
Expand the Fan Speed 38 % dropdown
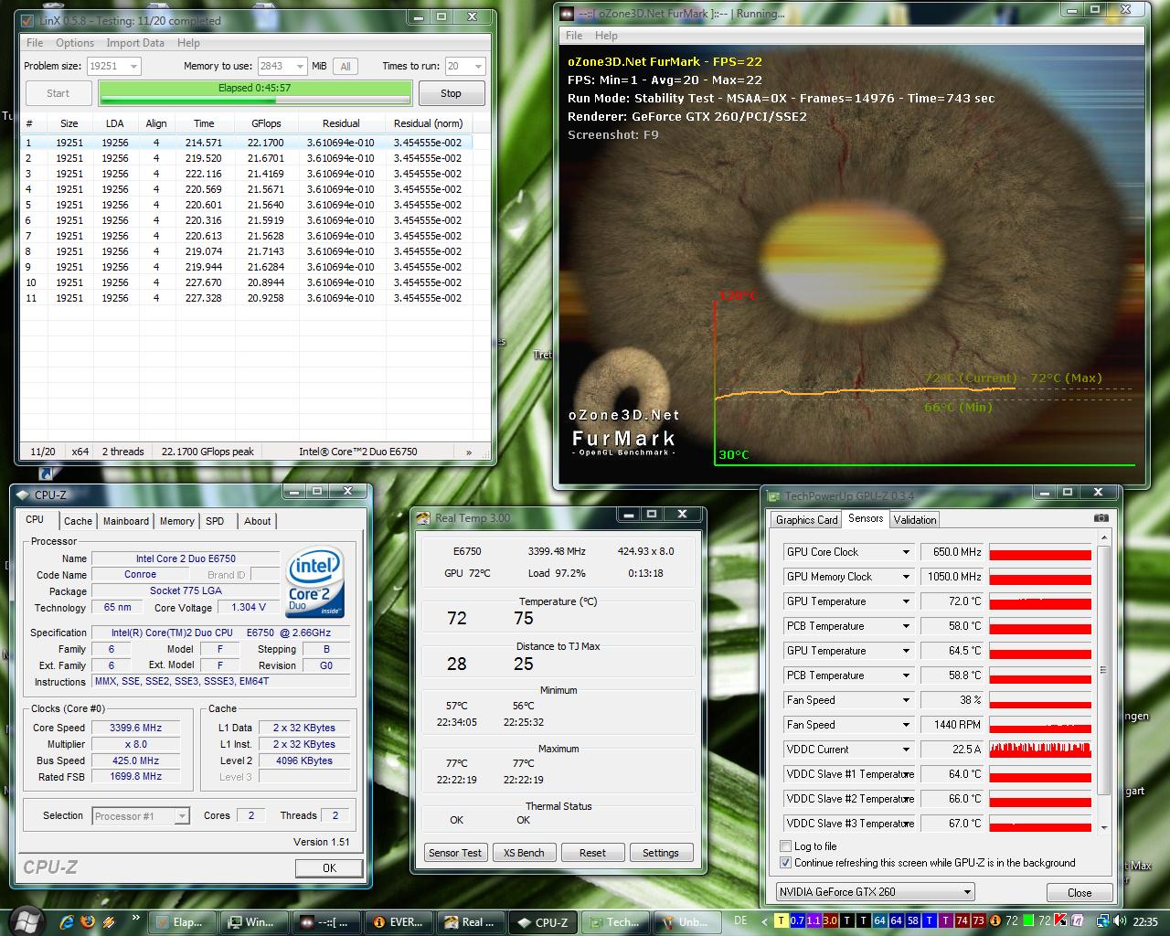click(906, 700)
